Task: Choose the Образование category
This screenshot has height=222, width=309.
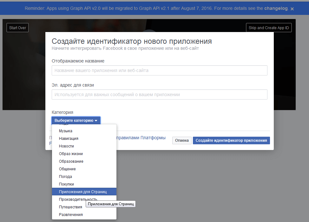Action: pyautogui.click(x=84, y=161)
